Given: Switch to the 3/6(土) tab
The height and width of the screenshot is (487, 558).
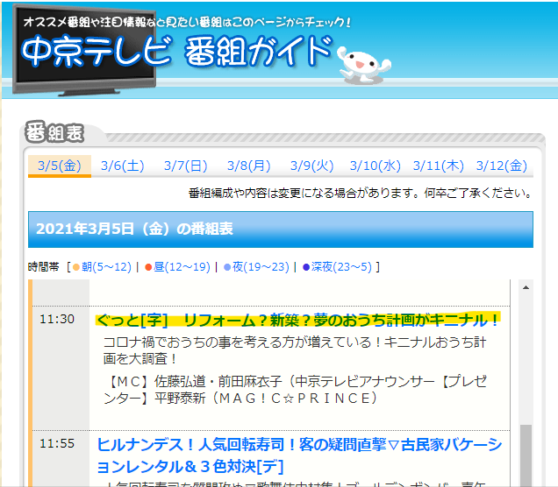Looking at the screenshot, I should click(123, 166).
